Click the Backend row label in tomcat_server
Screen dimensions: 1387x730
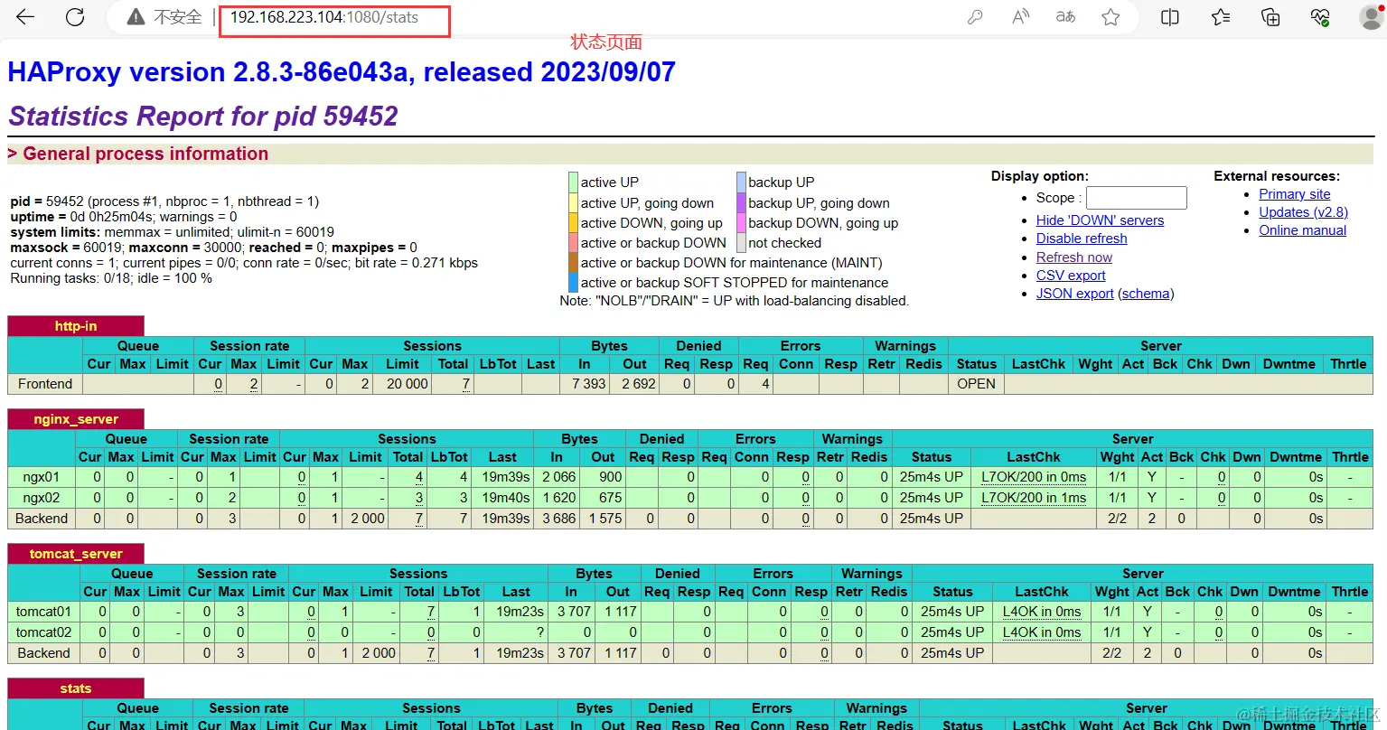coord(43,653)
